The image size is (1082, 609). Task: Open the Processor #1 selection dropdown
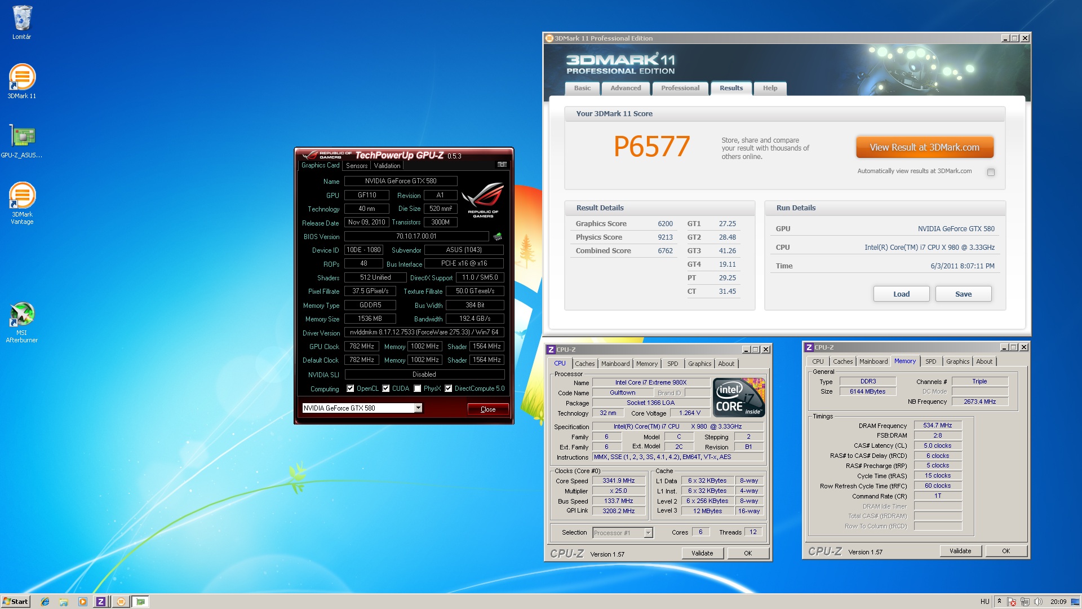(648, 533)
